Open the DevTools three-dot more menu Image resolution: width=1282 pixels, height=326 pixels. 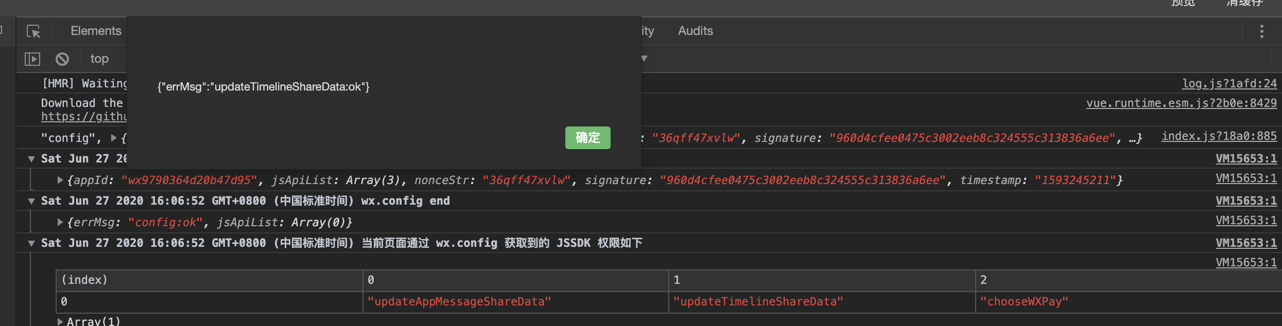[1261, 31]
